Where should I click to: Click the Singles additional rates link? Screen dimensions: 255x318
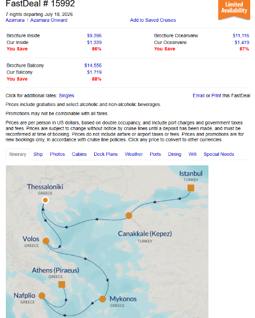click(66, 95)
